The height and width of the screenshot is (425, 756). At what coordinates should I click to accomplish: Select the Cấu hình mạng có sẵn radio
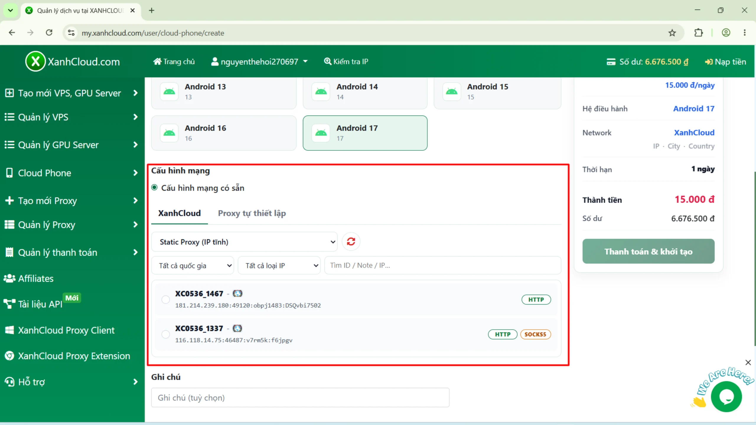coord(154,188)
